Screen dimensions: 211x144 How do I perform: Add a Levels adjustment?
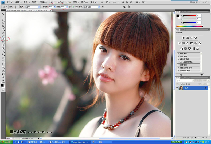(x=187, y=38)
